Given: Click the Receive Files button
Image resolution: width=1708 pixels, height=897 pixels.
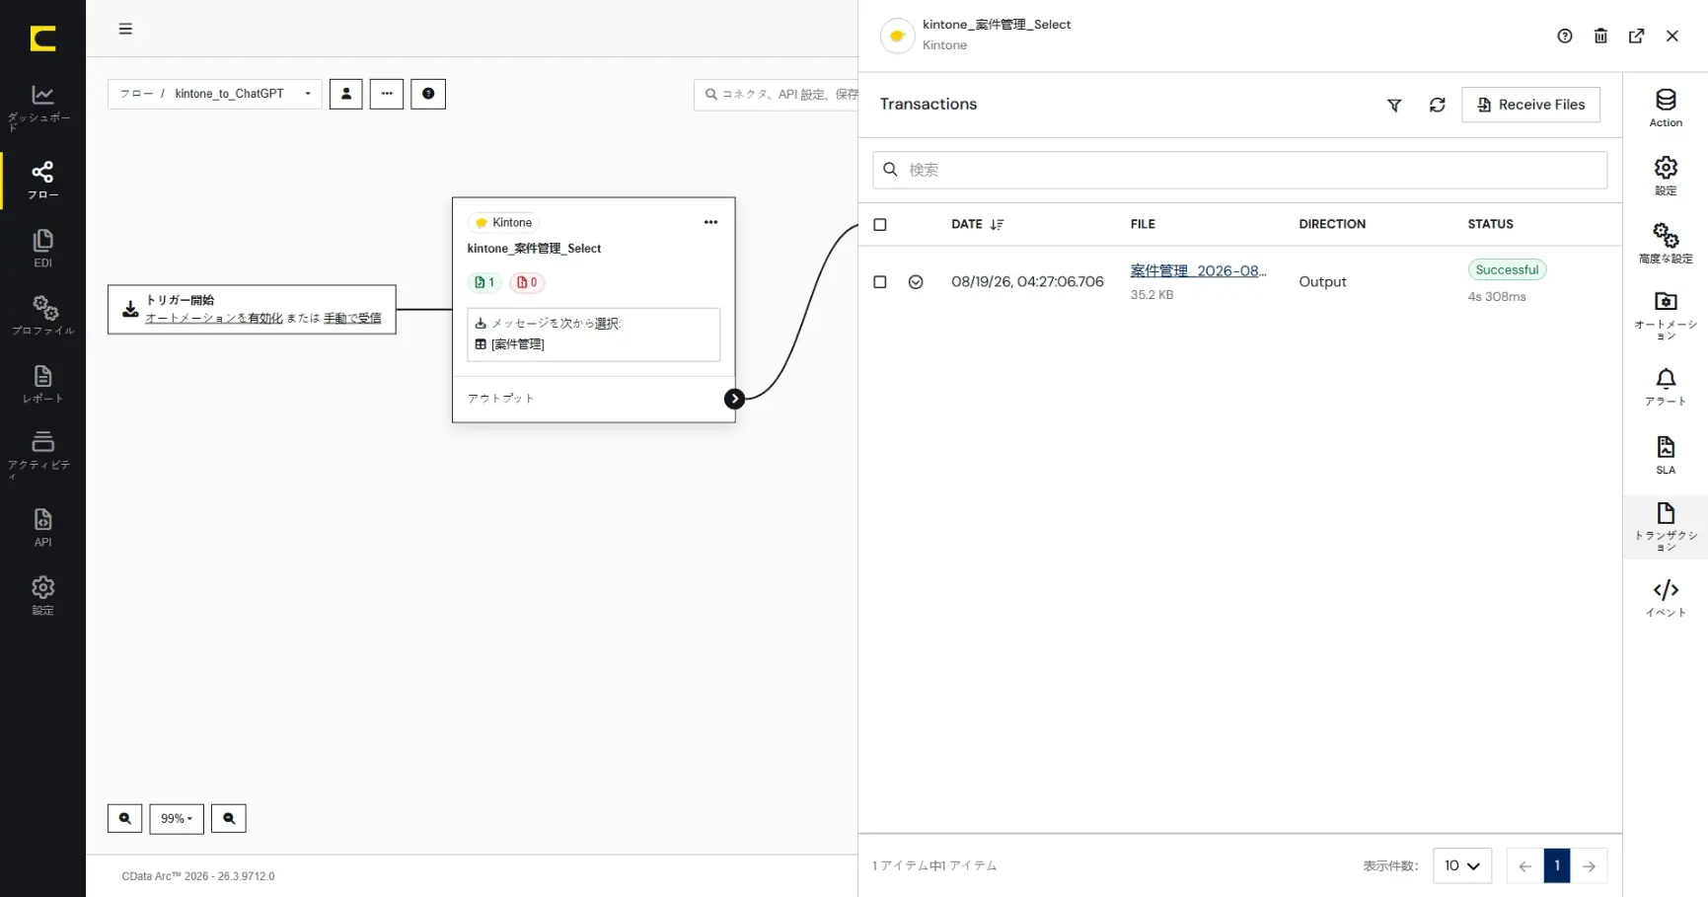Looking at the screenshot, I should click(x=1531, y=105).
